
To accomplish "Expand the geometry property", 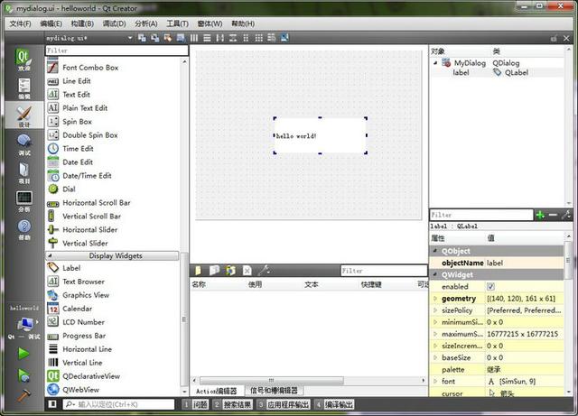I will (435, 299).
